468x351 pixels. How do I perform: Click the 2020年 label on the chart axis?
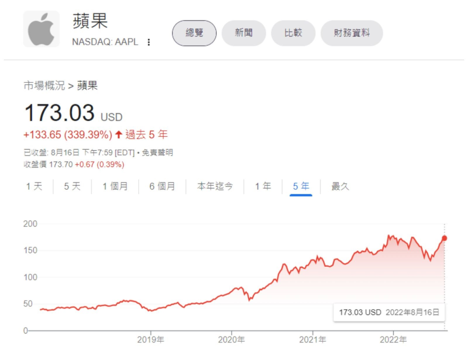point(231,340)
